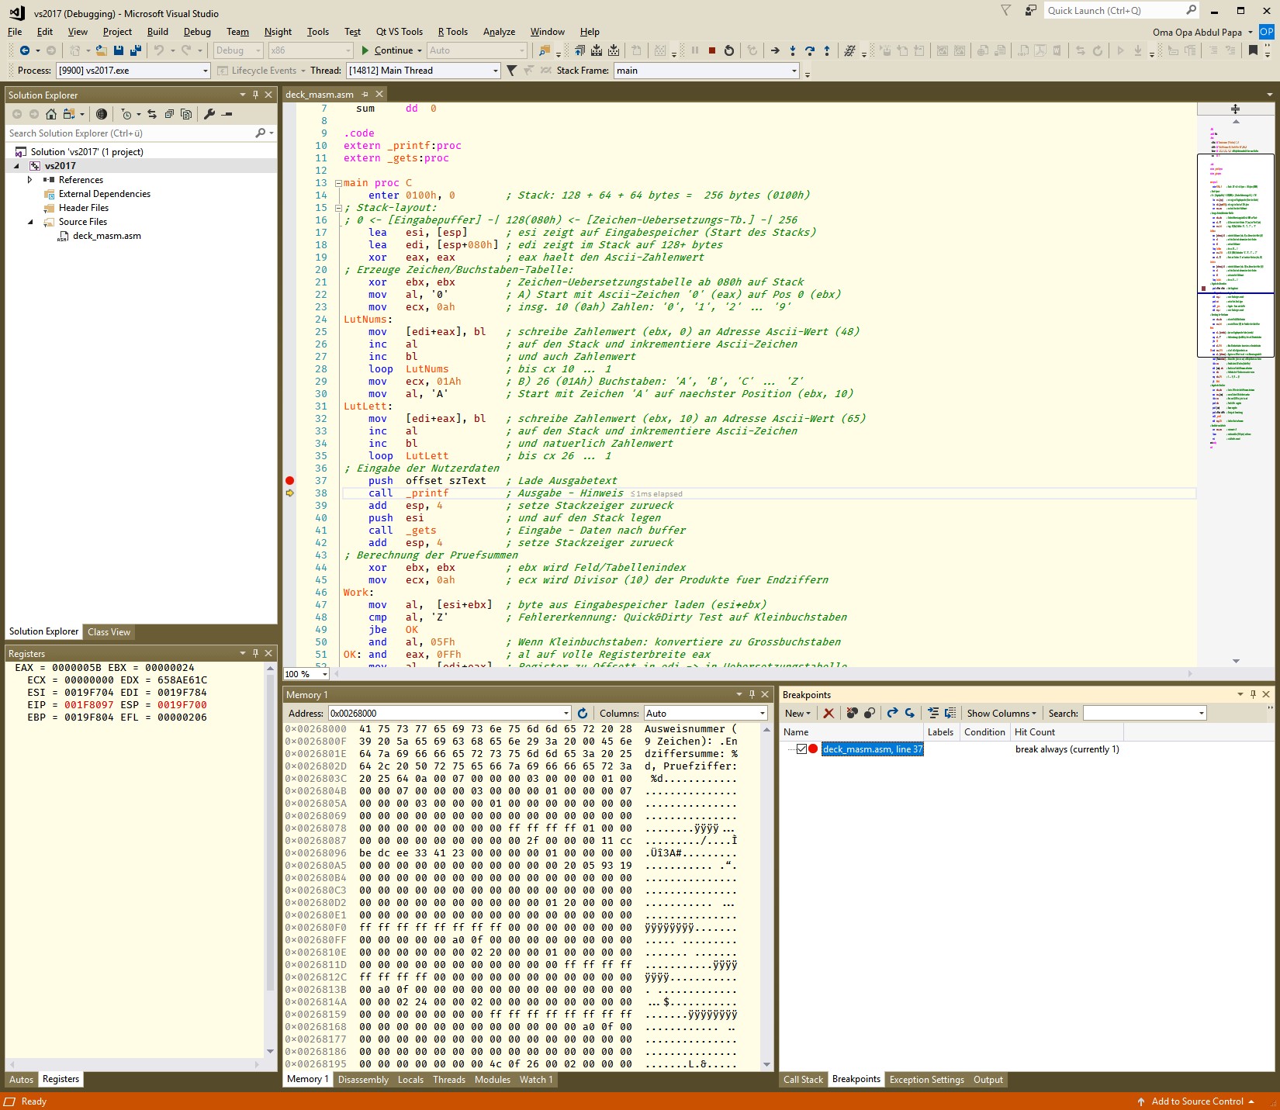Open the Debug menu
1280x1110 pixels.
[197, 32]
